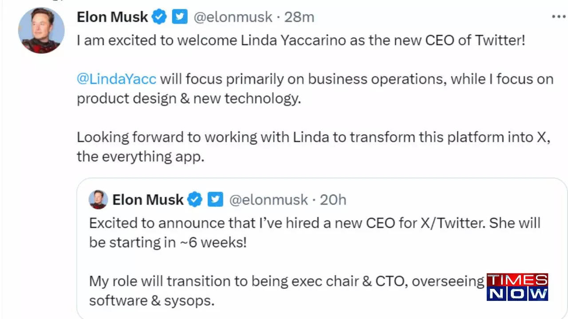Image resolution: width=568 pixels, height=319 pixels.
Task: Click the TIMES NOW channel logo
Action: point(517,288)
